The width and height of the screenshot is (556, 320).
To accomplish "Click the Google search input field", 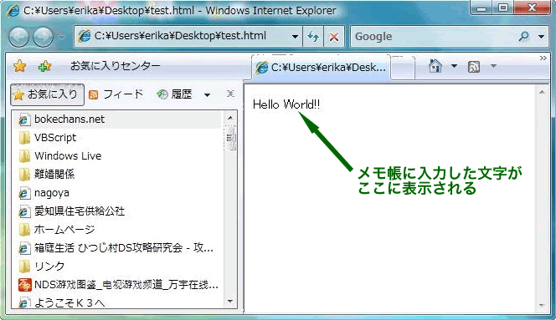I will click(435, 37).
